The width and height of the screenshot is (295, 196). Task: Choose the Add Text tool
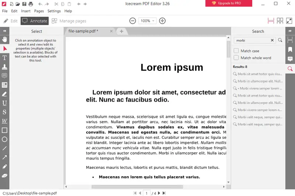coord(4,58)
